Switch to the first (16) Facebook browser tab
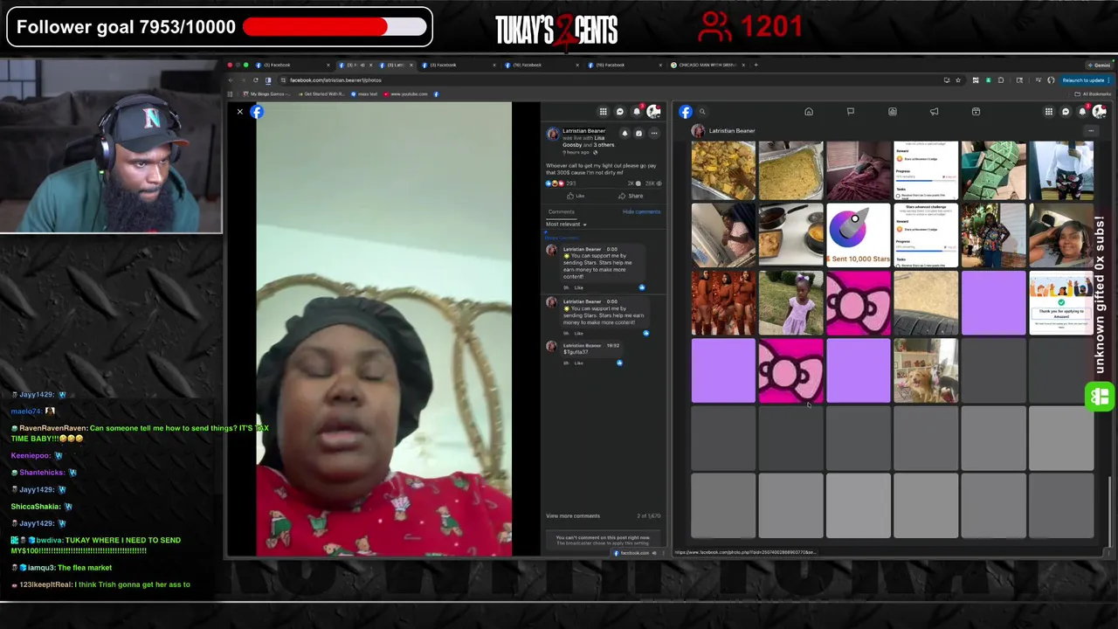The image size is (1118, 629). 541,65
